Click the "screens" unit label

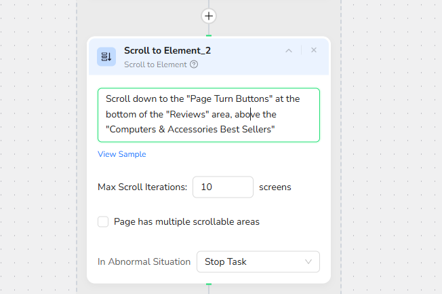(275, 187)
